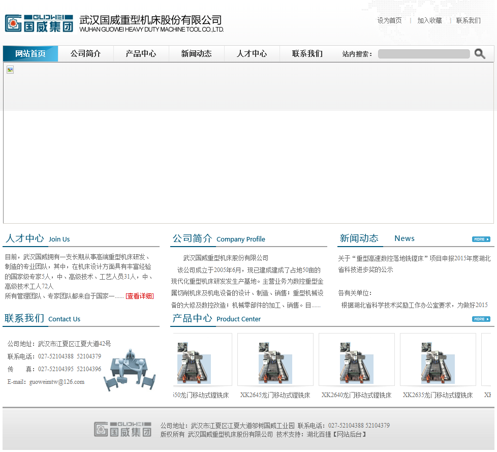
Task: Open the 网站后台 link in footer
Action: pos(349,434)
